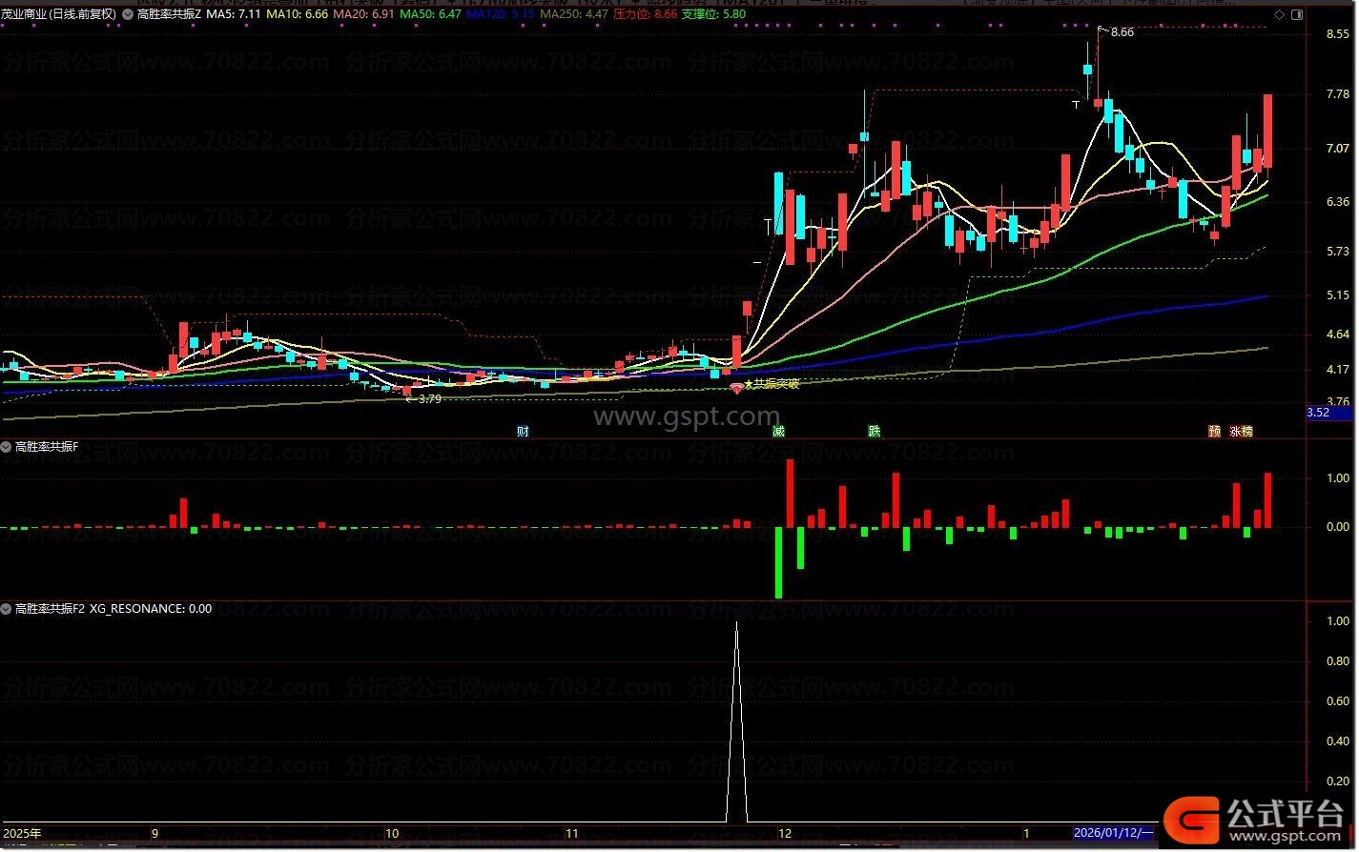Click the red gem signal below candlesticks

click(x=736, y=387)
